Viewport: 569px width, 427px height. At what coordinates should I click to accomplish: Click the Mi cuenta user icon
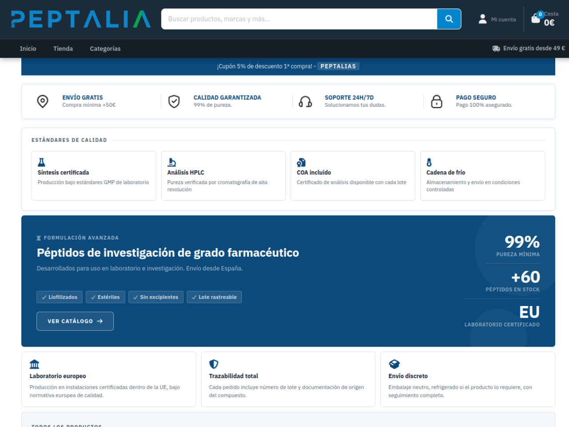(x=483, y=19)
